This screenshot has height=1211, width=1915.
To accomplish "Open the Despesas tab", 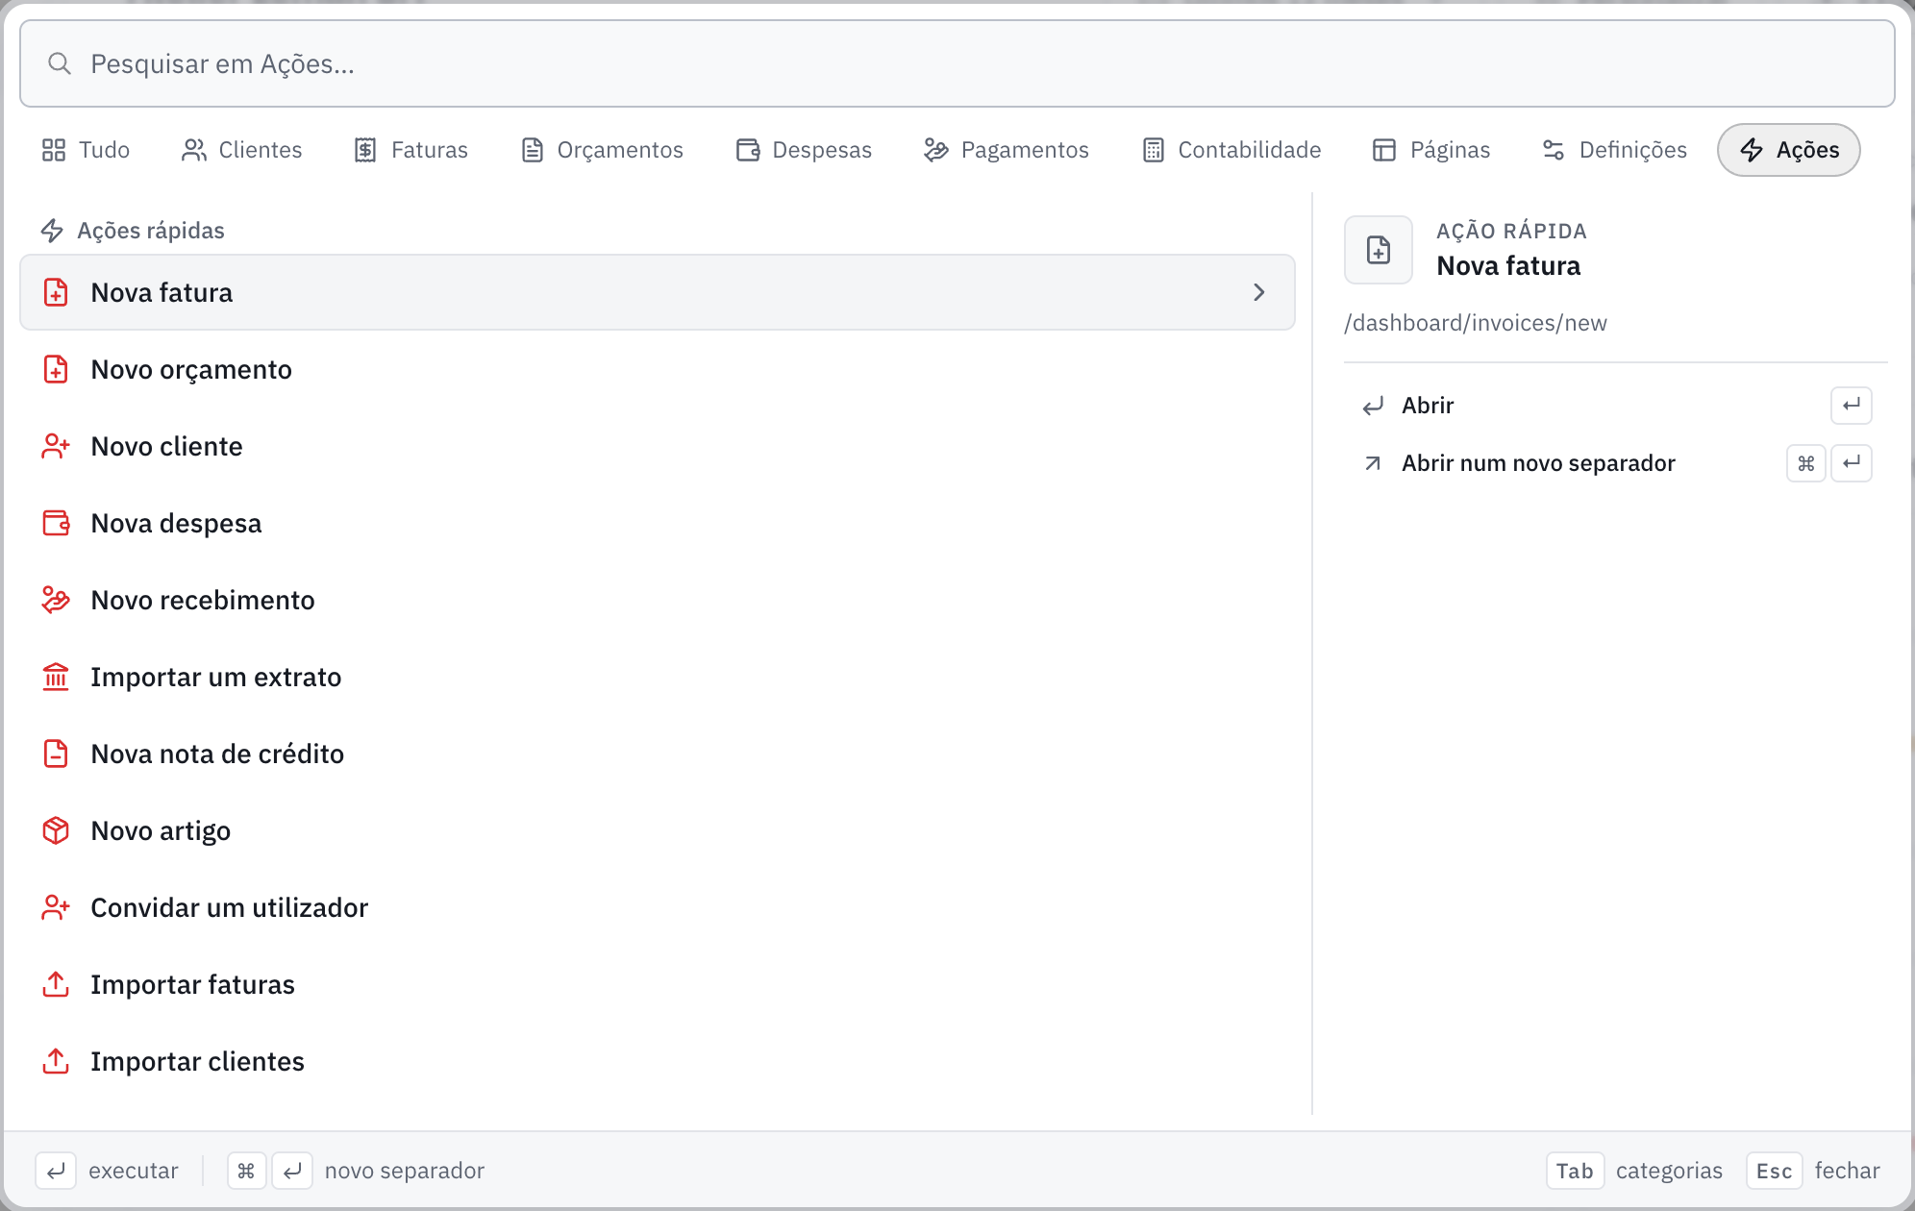I will point(804,150).
